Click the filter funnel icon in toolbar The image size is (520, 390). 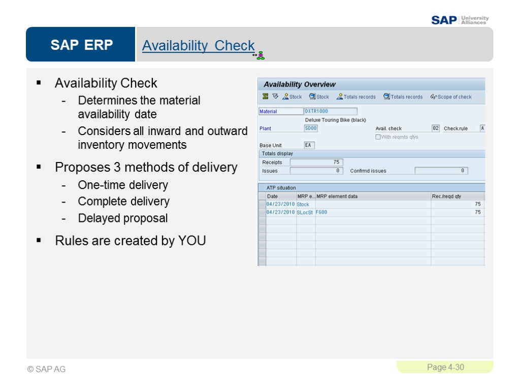[x=275, y=96]
